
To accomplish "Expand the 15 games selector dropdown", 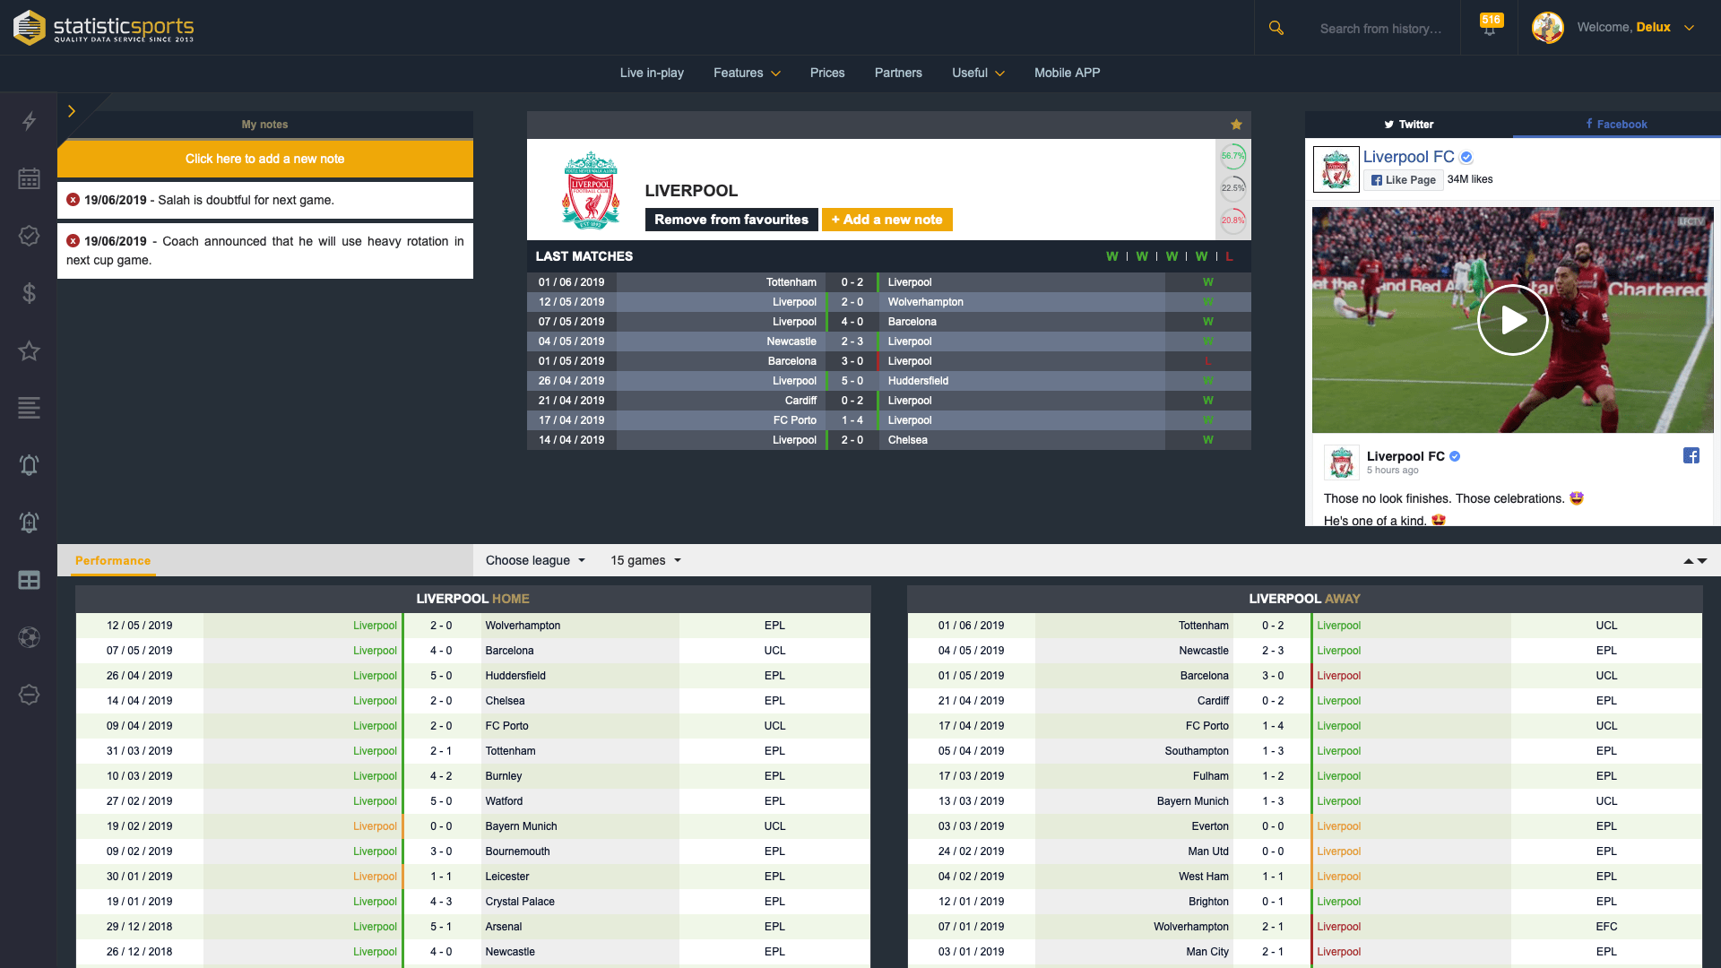I will tap(643, 560).
